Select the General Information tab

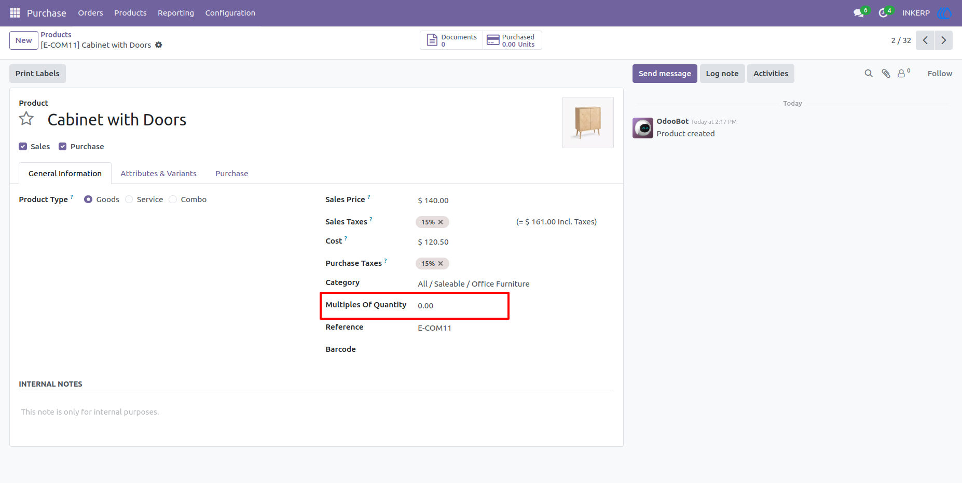[x=65, y=174]
